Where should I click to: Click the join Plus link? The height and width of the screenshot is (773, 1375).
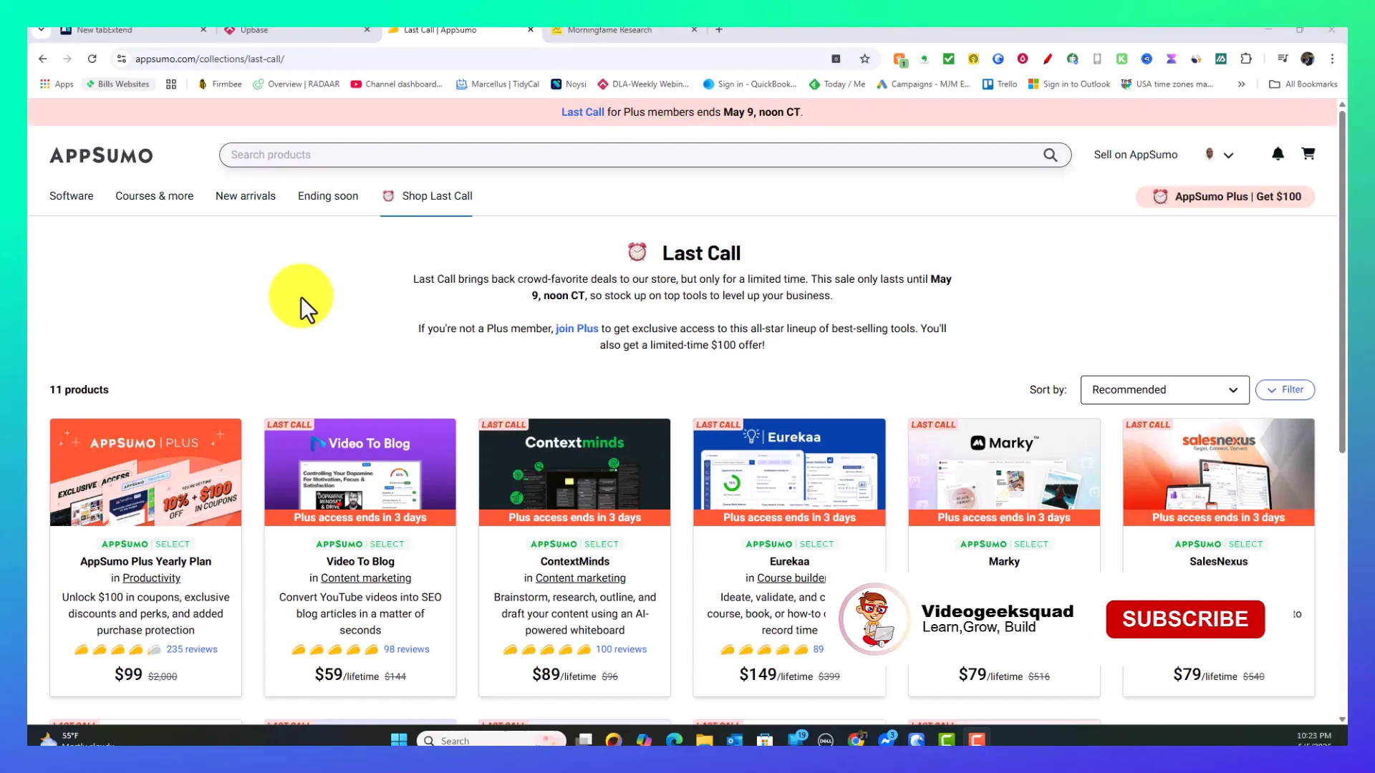click(576, 329)
